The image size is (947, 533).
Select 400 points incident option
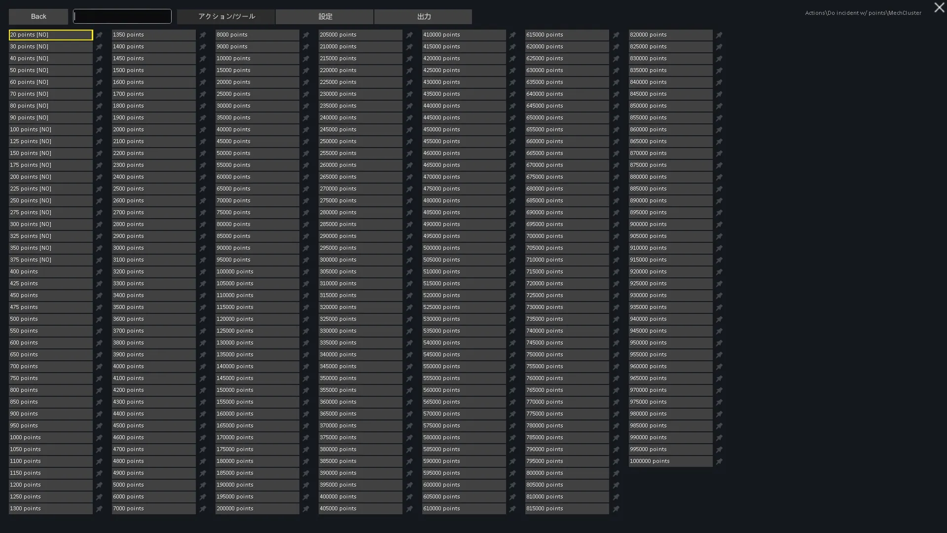[x=50, y=272]
